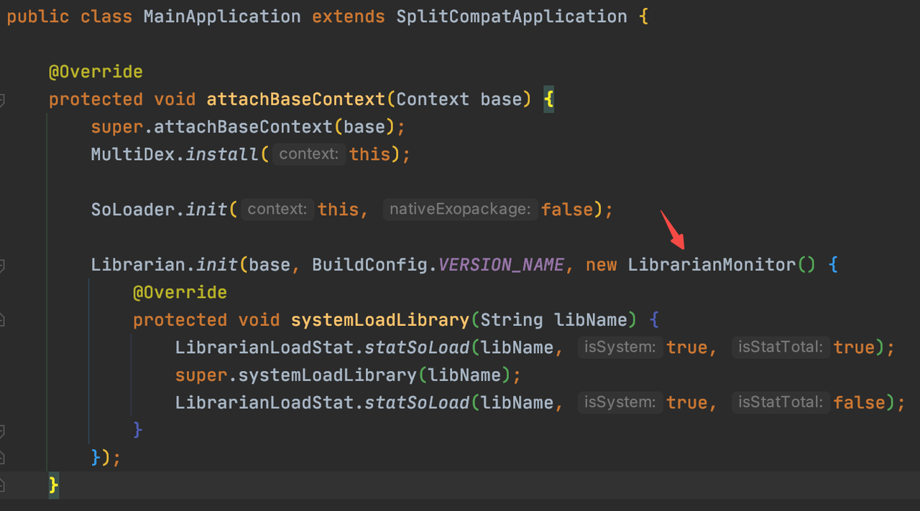Collapse the Librarian.init line fold marker
The width and height of the screenshot is (920, 511).
[2, 266]
